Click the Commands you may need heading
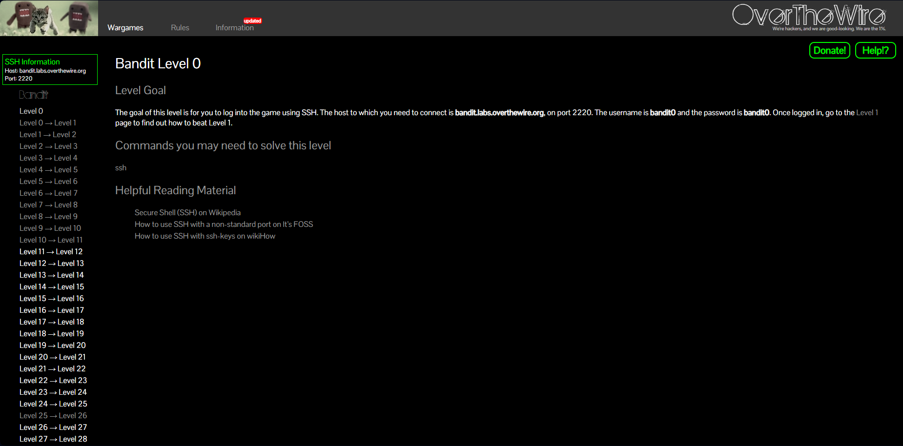Screen dimensions: 903x446 [x=223, y=145]
